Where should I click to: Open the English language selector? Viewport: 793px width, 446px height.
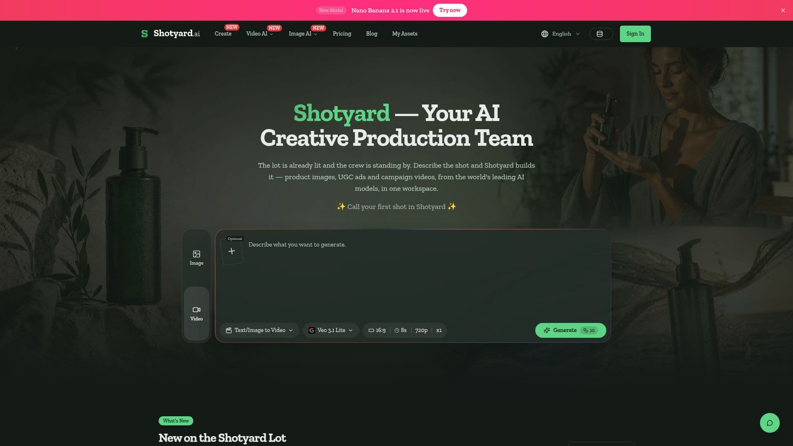coord(560,34)
